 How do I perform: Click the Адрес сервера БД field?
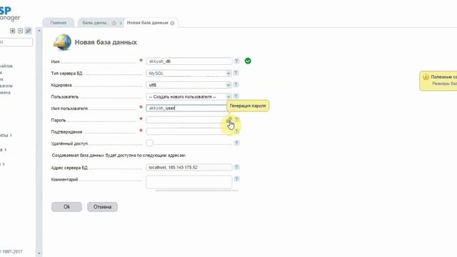pos(189,167)
